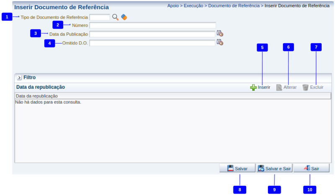Click the Salvar e Sair button
This screenshot has width=335, height=195.
tap(274, 168)
